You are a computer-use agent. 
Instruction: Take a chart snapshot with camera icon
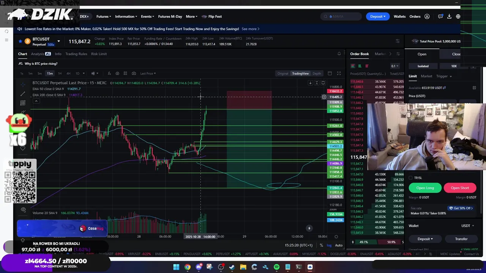[134, 74]
